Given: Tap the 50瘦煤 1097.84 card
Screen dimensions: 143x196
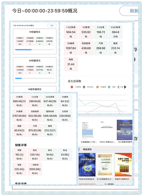Looking at the screenshot, I should coord(71,48).
